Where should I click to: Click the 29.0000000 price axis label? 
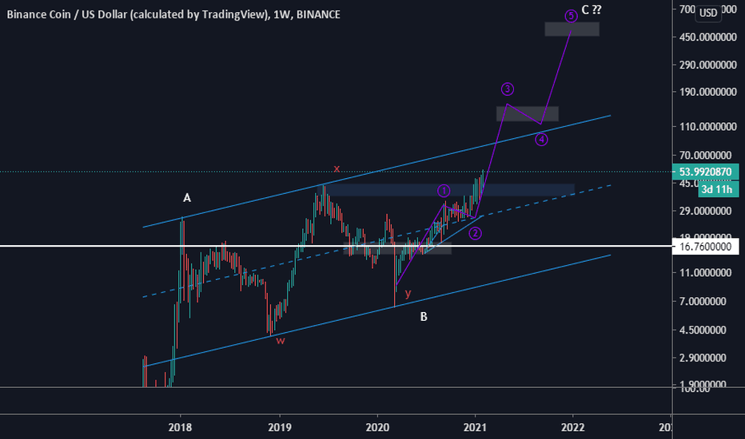pos(706,211)
